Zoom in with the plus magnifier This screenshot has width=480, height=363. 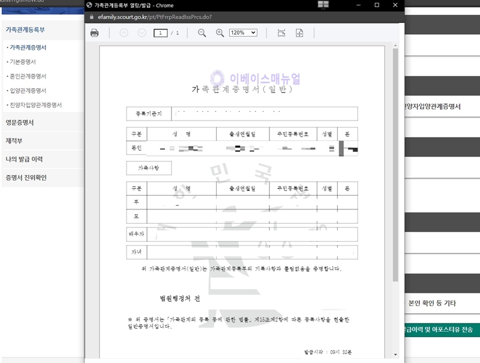[220, 33]
